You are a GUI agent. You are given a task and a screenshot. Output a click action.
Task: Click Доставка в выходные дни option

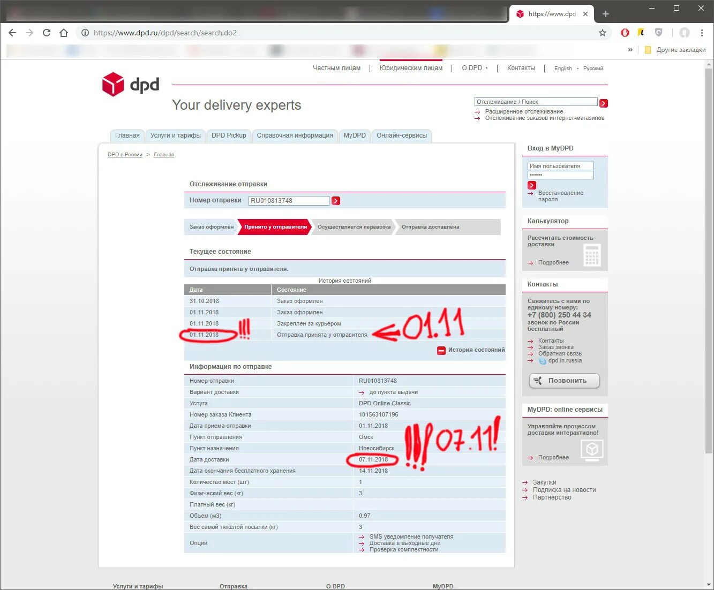[x=404, y=543]
